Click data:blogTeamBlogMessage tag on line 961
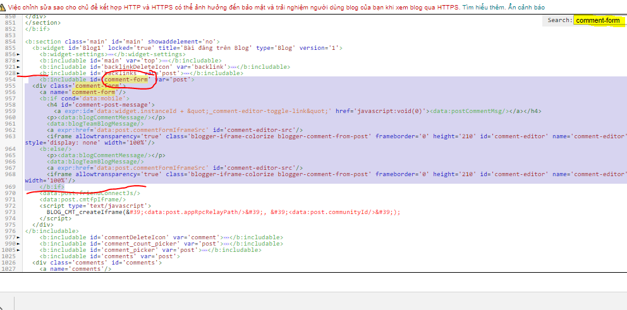Screen dimensions: 627x310 (95, 124)
